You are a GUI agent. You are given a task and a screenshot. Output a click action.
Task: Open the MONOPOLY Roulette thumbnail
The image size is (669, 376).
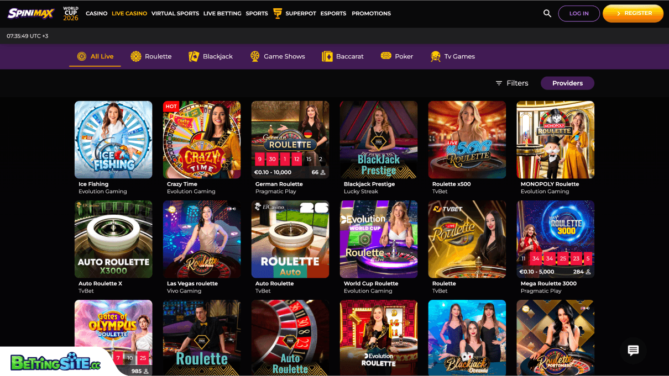pos(556,140)
